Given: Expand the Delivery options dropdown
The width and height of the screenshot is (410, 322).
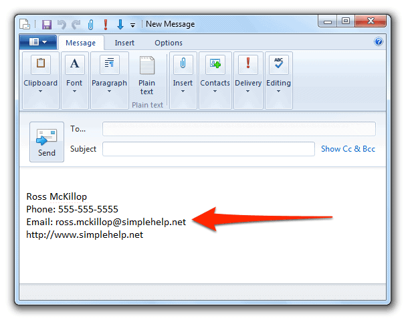Looking at the screenshot, I should [x=248, y=79].
